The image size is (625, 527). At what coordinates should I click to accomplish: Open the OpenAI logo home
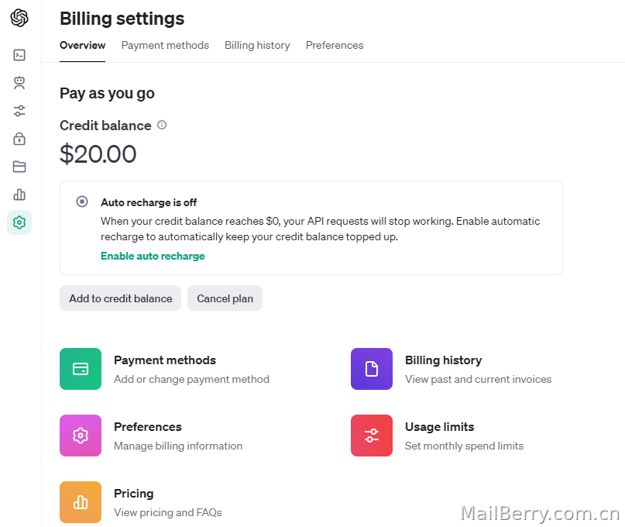[19, 18]
